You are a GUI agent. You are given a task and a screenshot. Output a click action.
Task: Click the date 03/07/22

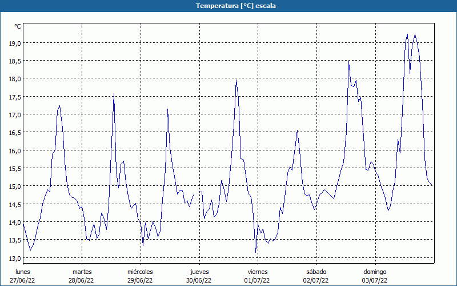tap(375, 280)
